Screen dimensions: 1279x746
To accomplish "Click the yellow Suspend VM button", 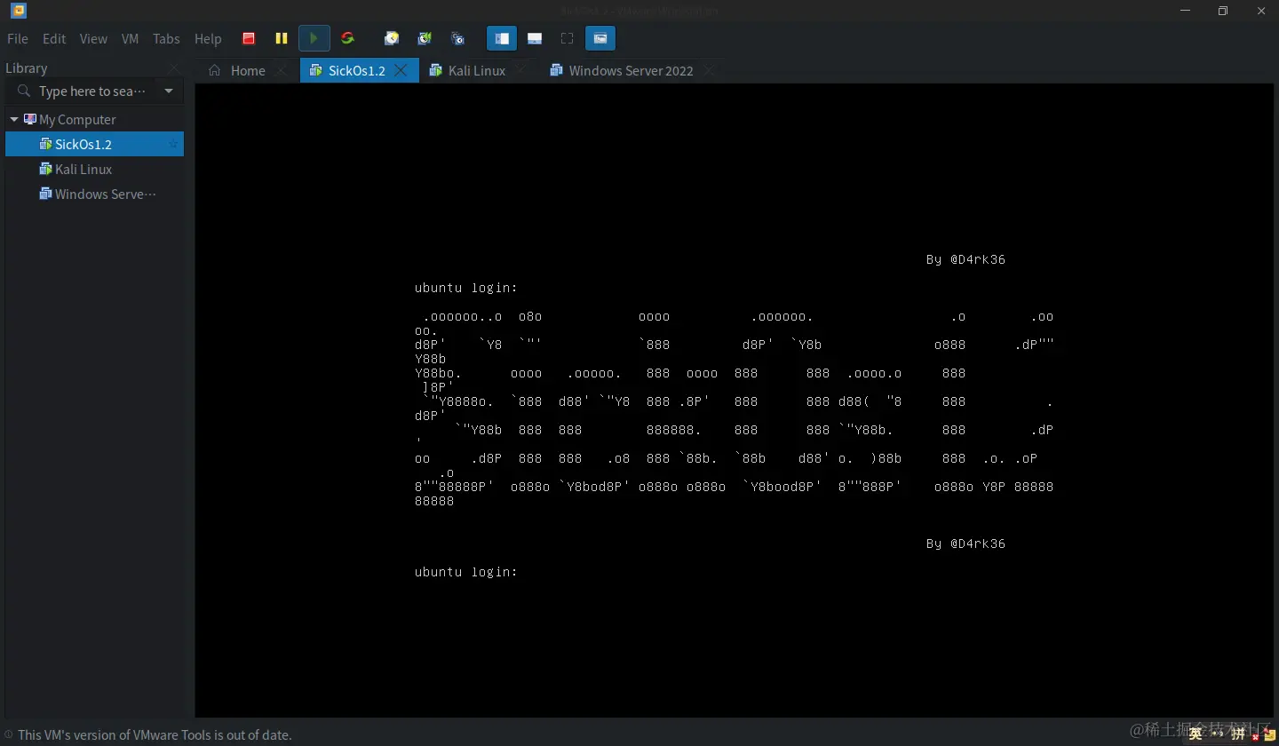I will coord(282,38).
